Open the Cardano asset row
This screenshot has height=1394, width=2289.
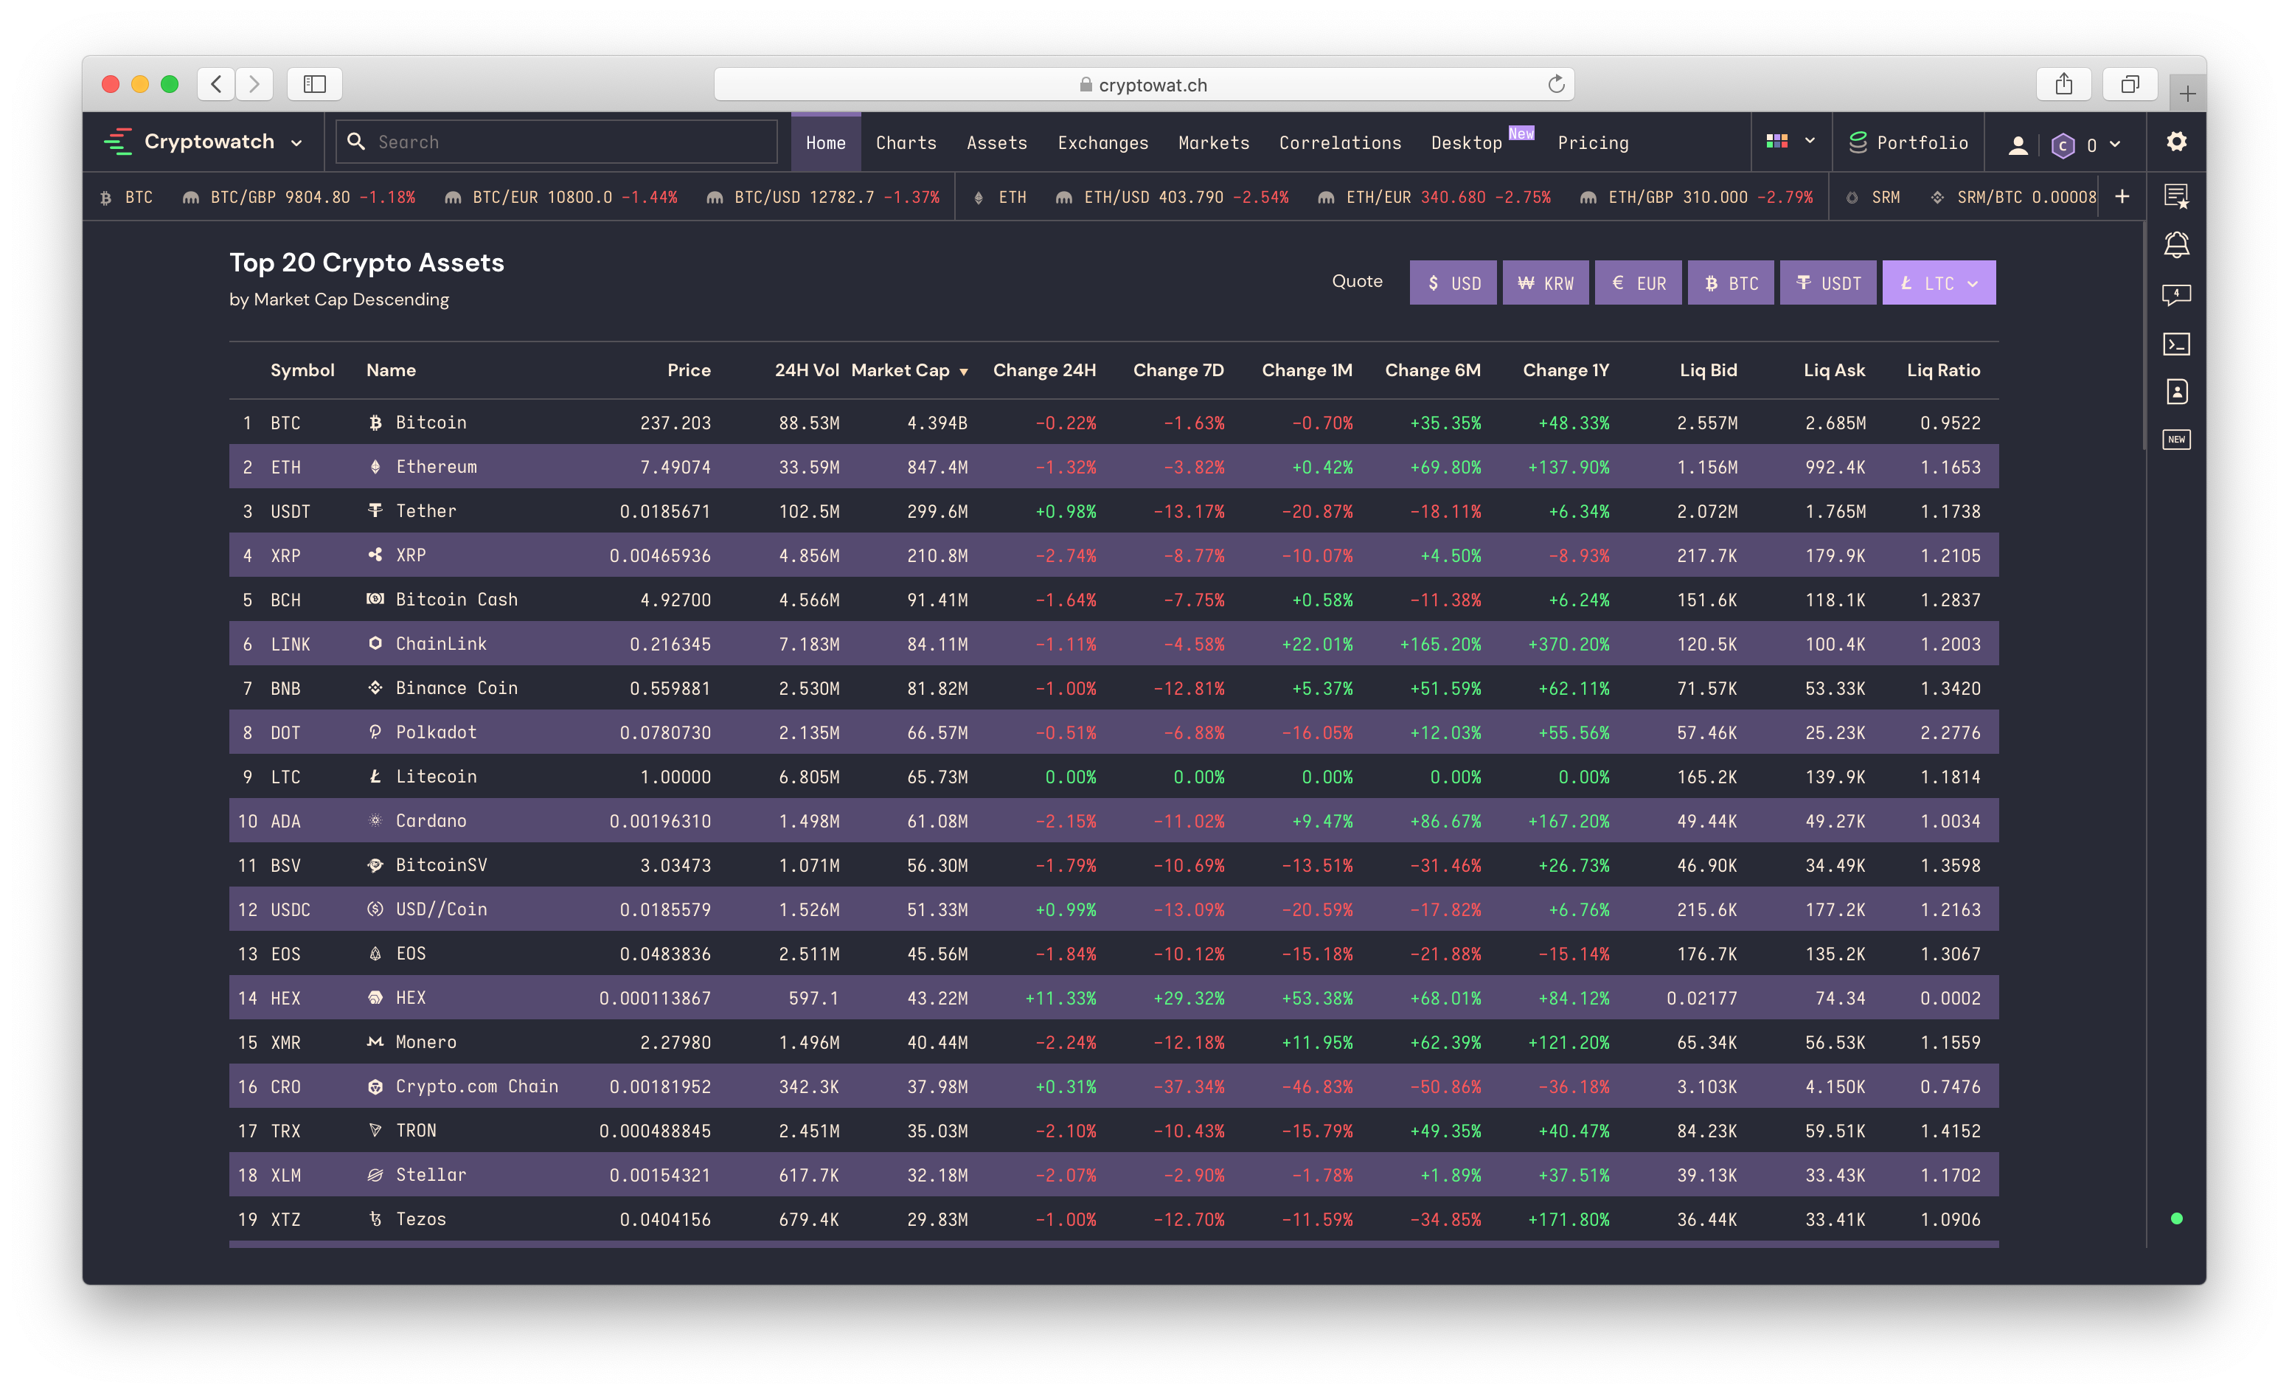[x=1113, y=821]
